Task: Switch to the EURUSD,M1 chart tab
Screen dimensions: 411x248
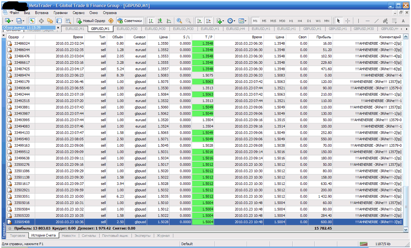Action: pos(75,29)
